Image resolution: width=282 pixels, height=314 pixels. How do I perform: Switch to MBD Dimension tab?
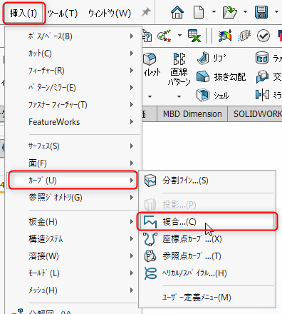pyautogui.click(x=192, y=114)
